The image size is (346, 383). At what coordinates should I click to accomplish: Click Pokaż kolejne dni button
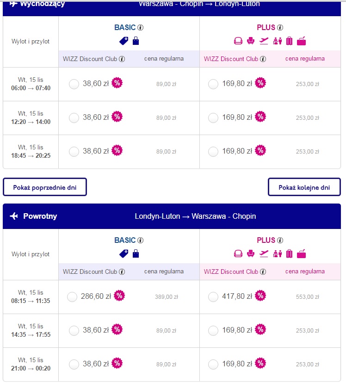pos(304,187)
